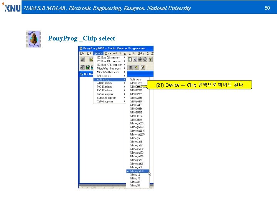Screen dimensions: 277x208
Task: Pick AT90S8535 from the chip list
Action: pos(138,120)
